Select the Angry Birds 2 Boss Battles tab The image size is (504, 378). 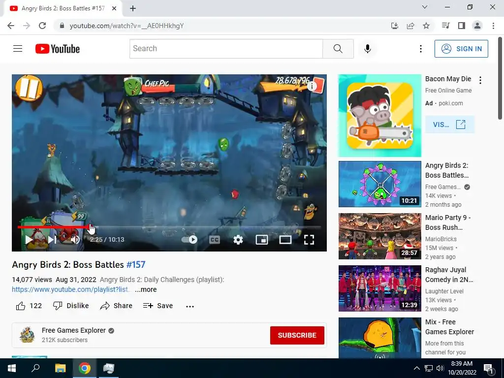(63, 9)
